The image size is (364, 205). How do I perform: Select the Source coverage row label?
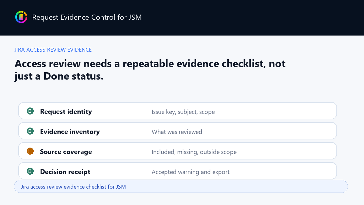pyautogui.click(x=66, y=152)
